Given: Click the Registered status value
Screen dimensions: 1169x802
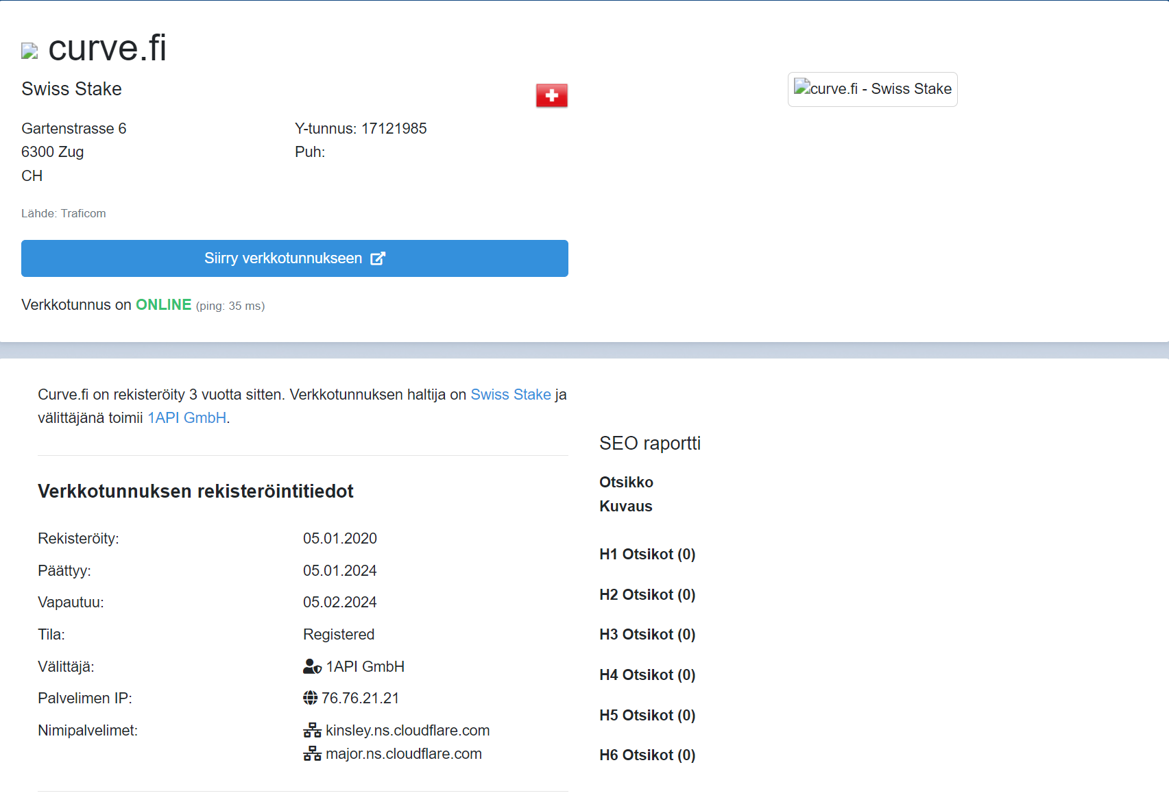Looking at the screenshot, I should 339,634.
